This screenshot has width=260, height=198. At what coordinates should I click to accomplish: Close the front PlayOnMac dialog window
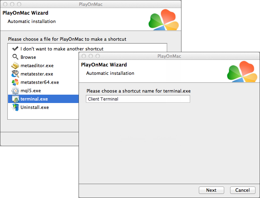[84, 56]
